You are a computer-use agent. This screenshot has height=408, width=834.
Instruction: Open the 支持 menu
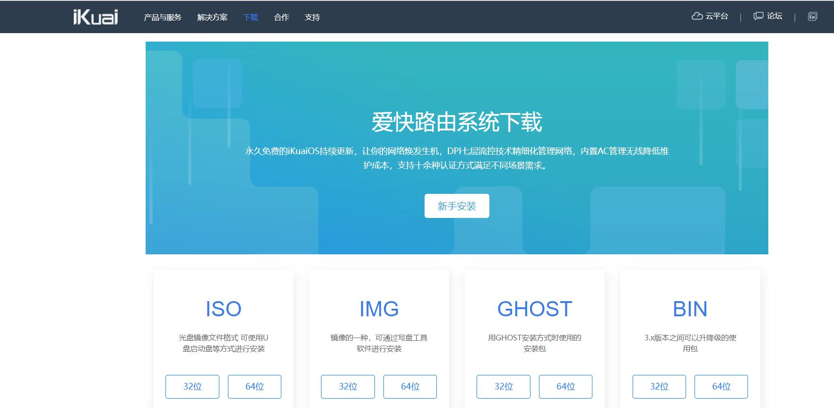click(x=312, y=17)
